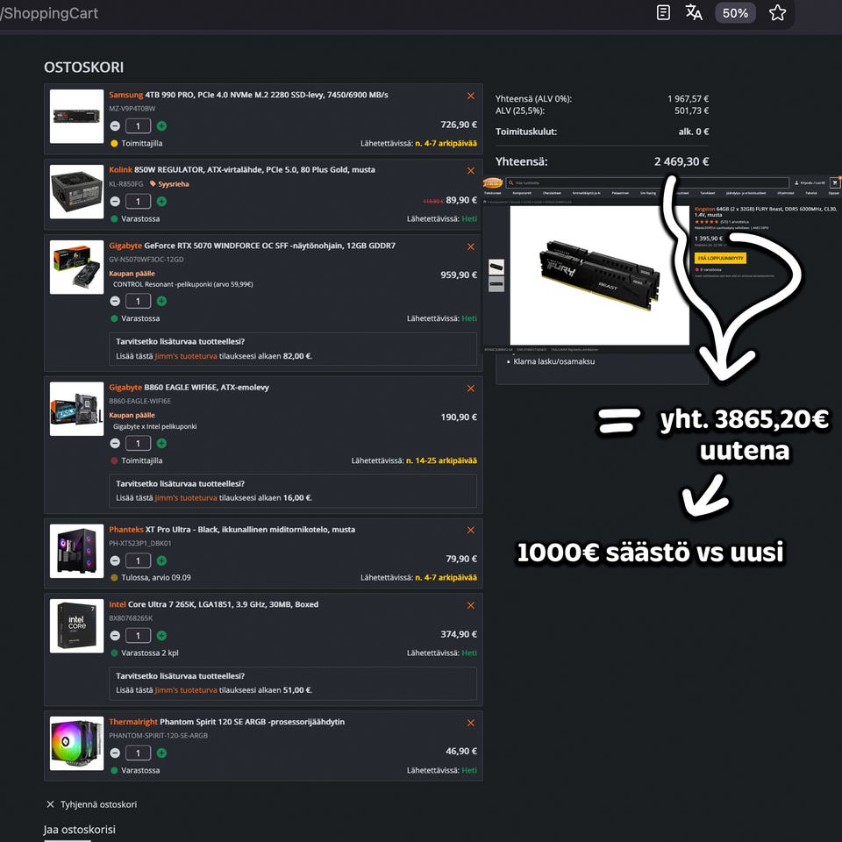The image size is (842, 842).
Task: Increase Thermalright cooler quantity
Action: tap(161, 753)
